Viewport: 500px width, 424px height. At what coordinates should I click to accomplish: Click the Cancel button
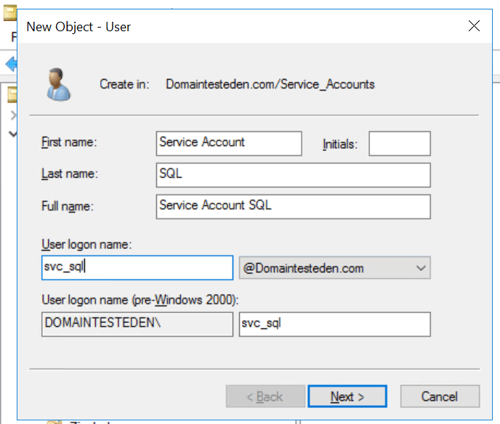point(440,396)
